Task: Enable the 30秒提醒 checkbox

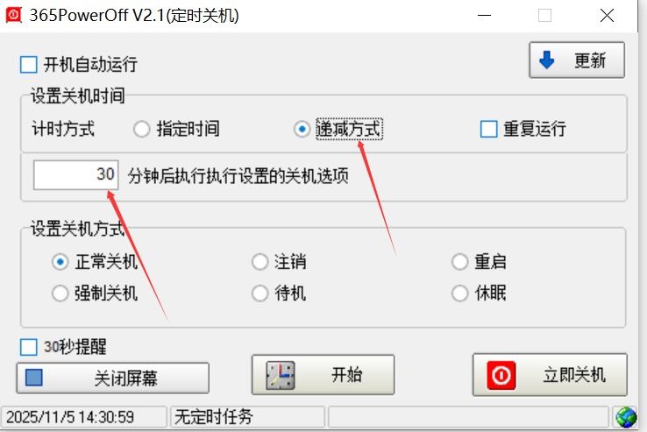Action: 28,347
